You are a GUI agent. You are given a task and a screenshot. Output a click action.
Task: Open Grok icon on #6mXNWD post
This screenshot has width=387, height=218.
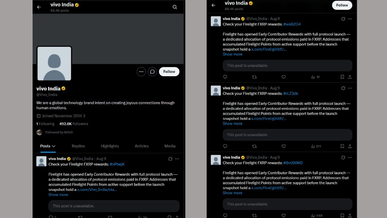[x=343, y=158]
